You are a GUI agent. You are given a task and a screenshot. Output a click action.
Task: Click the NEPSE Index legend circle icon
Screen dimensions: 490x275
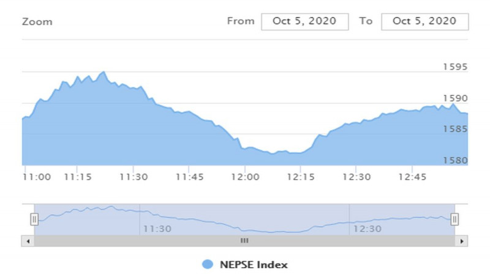pos(208,265)
